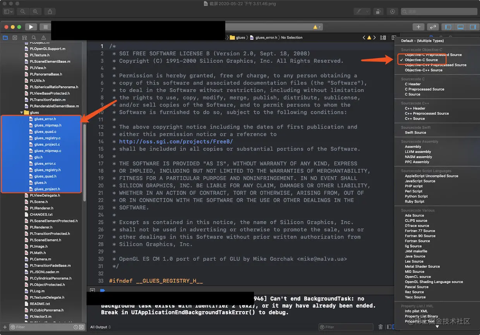This screenshot has height=335, width=480.
Task: Open the Symbol navigator icon
Action: click(24, 38)
